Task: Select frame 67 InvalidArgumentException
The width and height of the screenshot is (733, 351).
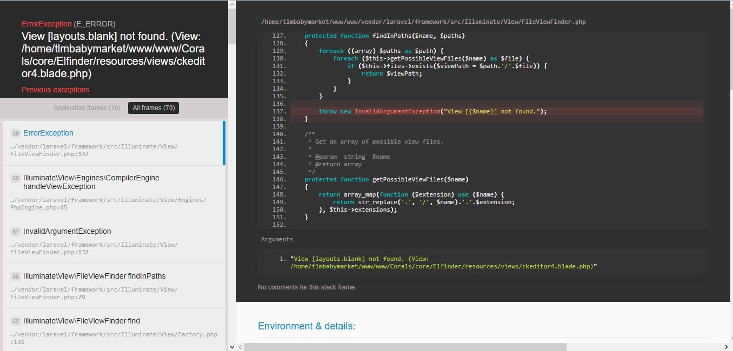Action: click(x=113, y=241)
